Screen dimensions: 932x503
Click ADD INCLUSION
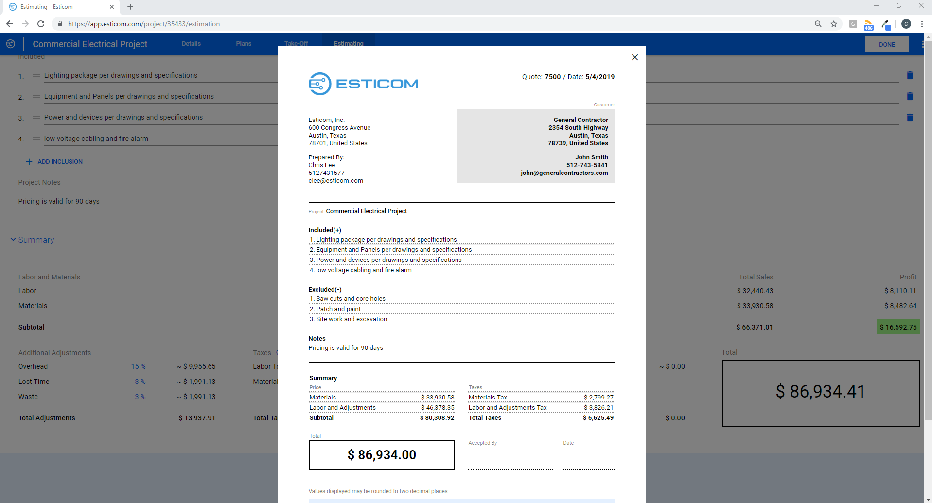pos(54,161)
